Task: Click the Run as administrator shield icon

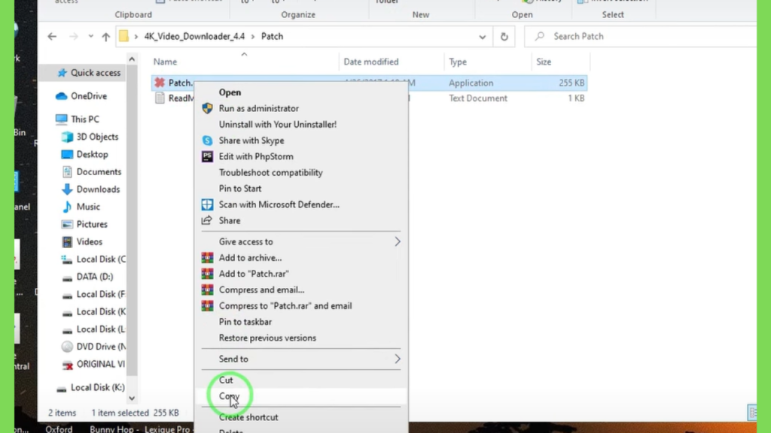Action: pos(208,108)
